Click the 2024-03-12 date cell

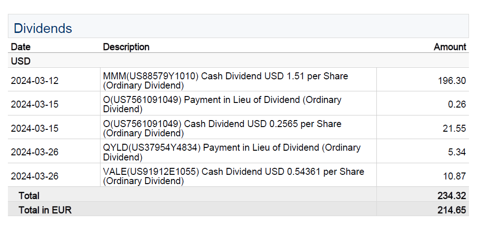point(35,81)
